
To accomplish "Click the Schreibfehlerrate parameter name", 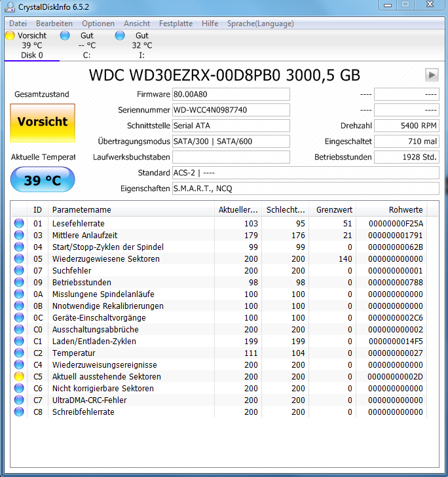I will pyautogui.click(x=83, y=412).
